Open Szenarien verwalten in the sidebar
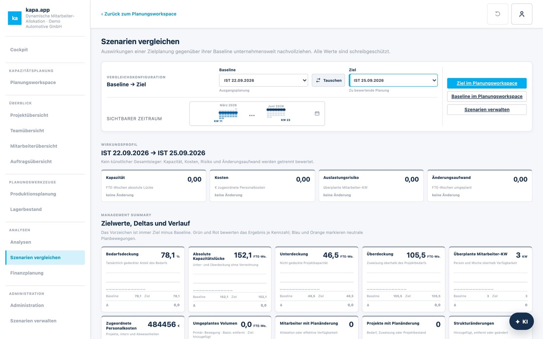Image resolution: width=543 pixels, height=339 pixels. pos(45,321)
